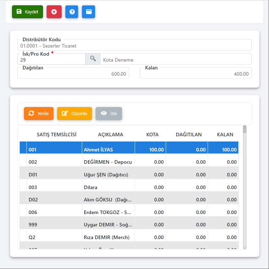Click the magnifier search icon beside İsk/Pro Kod
Viewport: 269px width, 269px height.
(93, 59)
